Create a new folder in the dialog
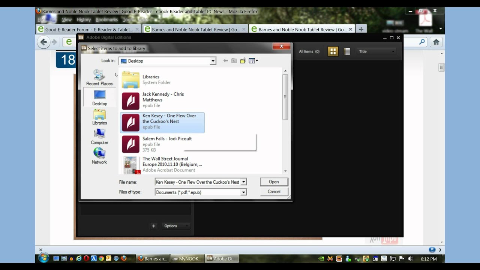Screen dimensions: 480x270 243,61
